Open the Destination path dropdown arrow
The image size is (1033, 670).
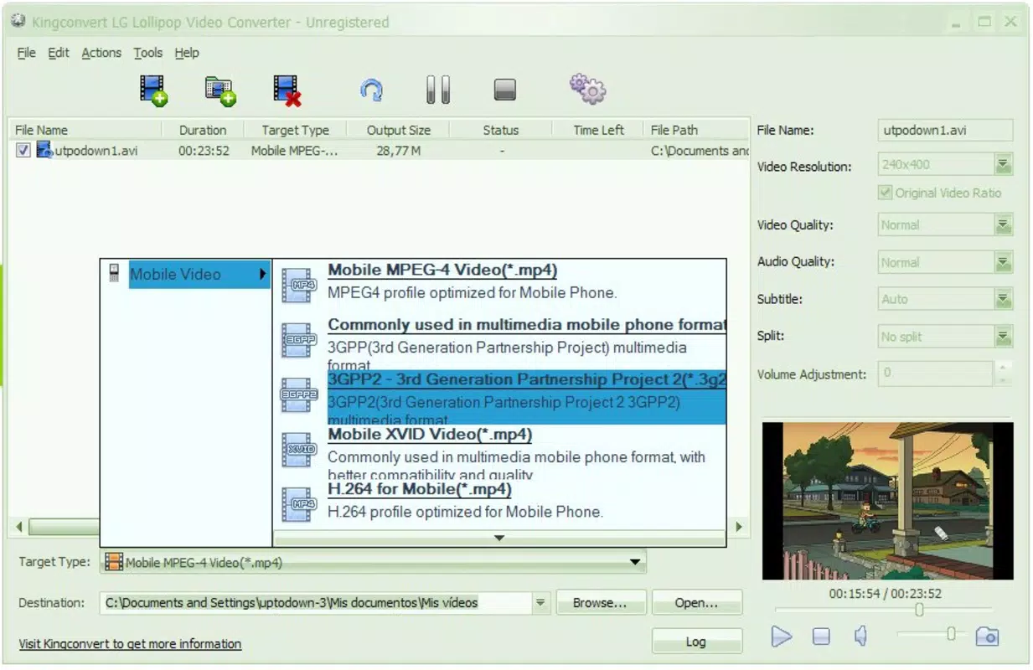[x=540, y=602]
